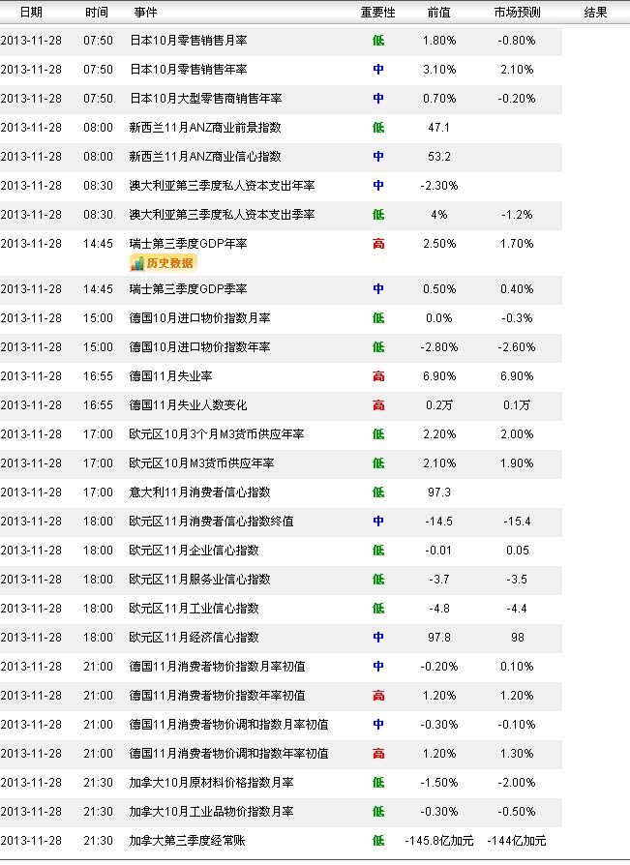Select event 澳大利亚第三季度私人资本支出季率

pos(222,215)
